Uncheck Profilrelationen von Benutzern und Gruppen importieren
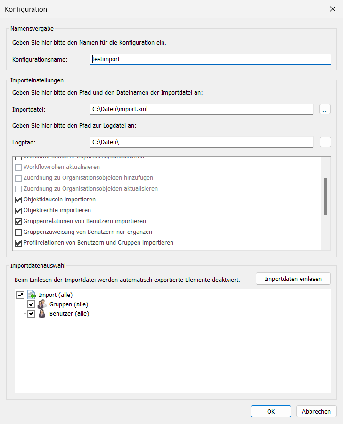Screen dimensions: 343x424 pyautogui.click(x=18, y=243)
